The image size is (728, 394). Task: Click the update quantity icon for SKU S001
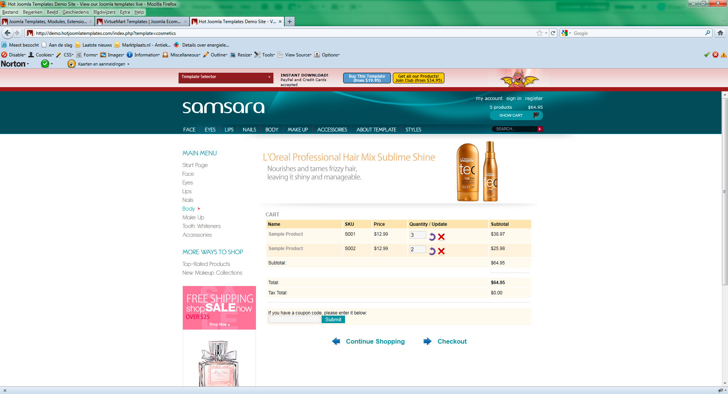coord(432,237)
